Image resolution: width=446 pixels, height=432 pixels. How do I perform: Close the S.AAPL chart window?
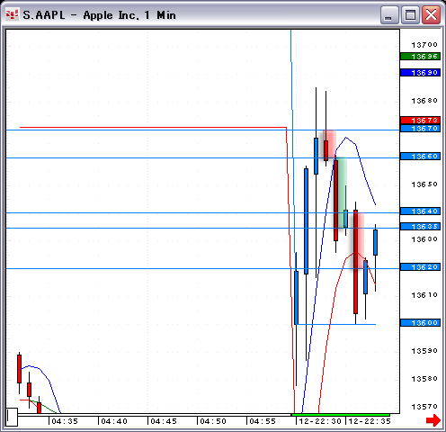coord(431,14)
